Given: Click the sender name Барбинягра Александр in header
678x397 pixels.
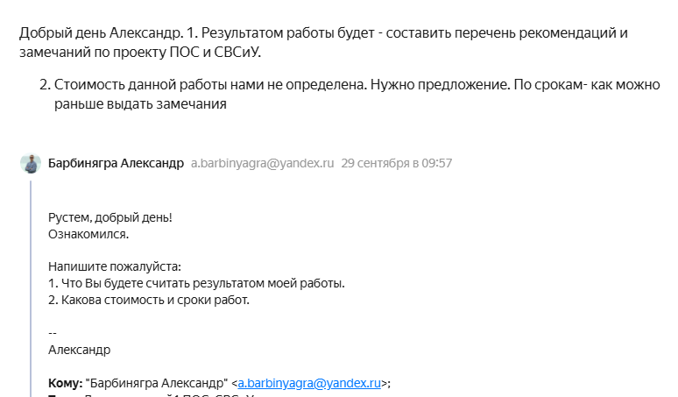Looking at the screenshot, I should click(x=116, y=163).
